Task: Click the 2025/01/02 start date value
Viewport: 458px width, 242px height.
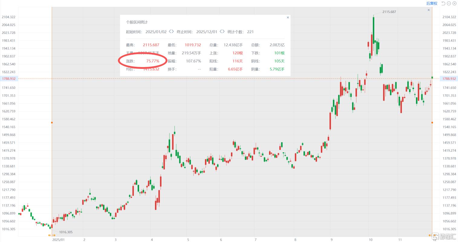Action: tap(156, 32)
